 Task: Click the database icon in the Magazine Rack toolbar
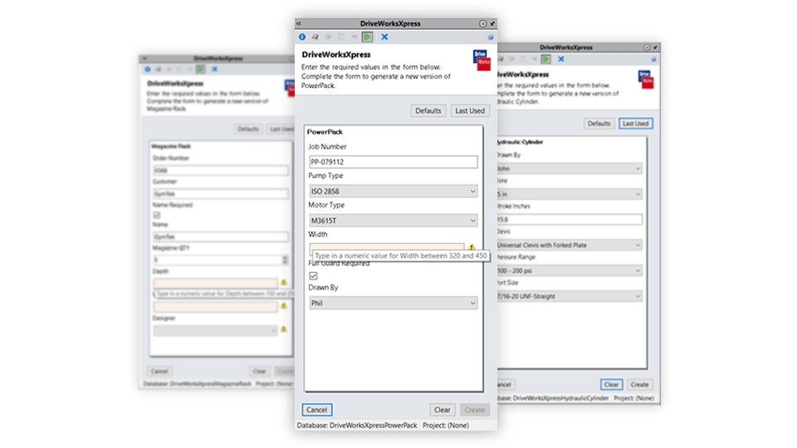pos(158,69)
